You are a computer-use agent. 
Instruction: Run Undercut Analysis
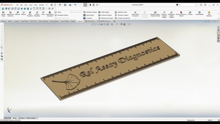pyautogui.click(x=105, y=15)
